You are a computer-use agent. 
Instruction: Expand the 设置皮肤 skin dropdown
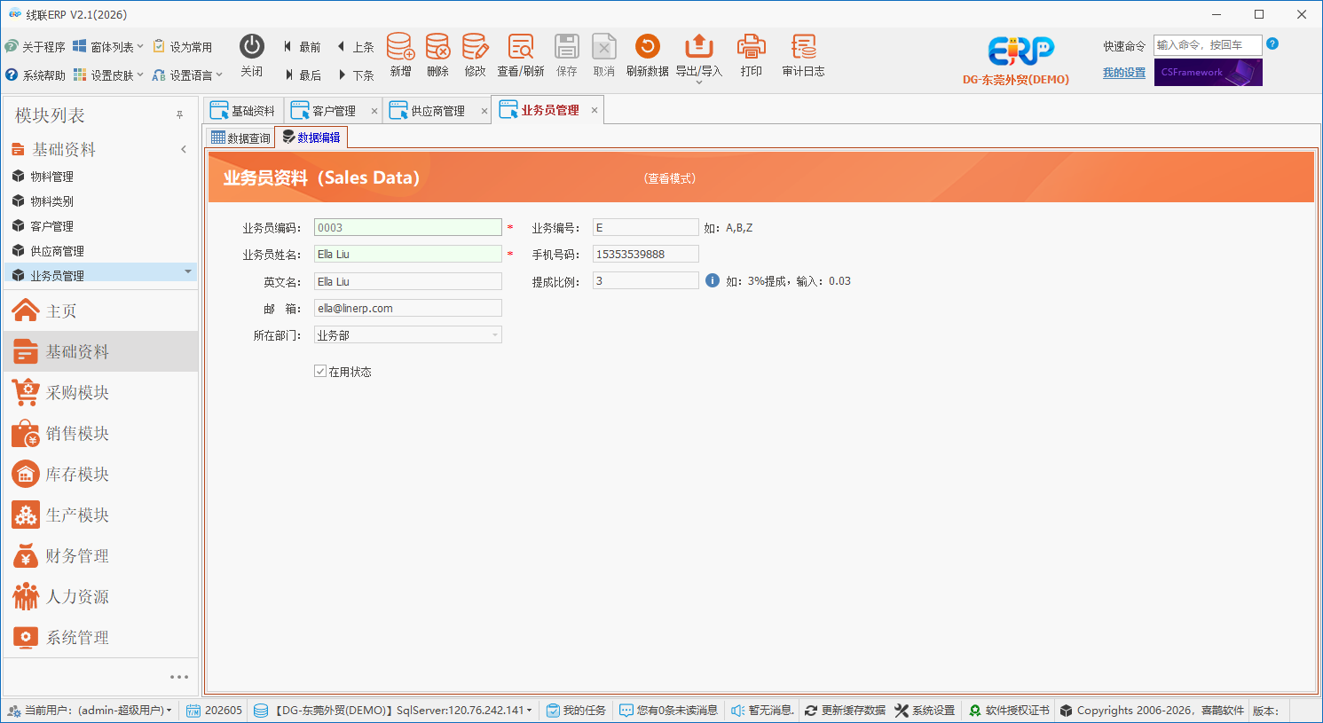[108, 75]
